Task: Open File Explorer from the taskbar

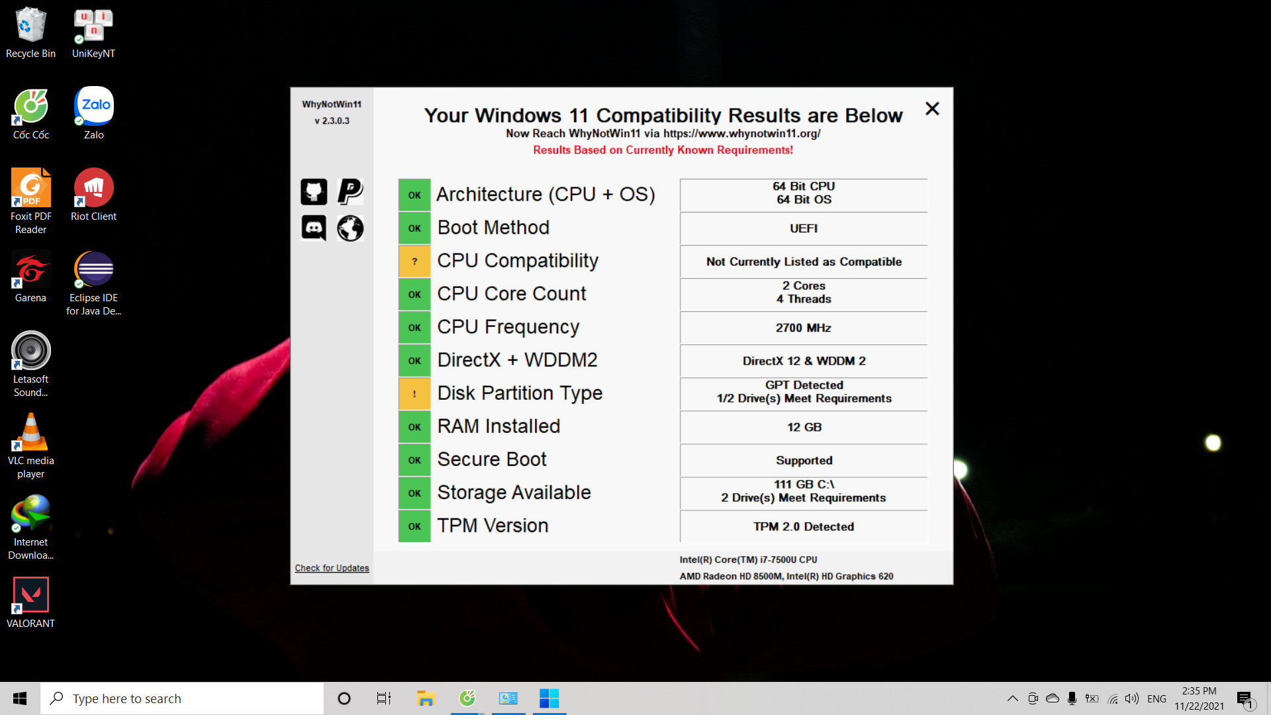Action: [x=425, y=698]
